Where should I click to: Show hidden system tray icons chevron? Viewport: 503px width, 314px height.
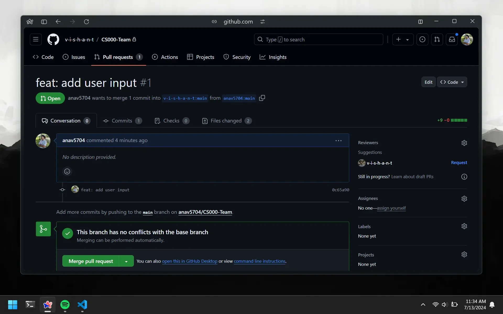[423, 305]
